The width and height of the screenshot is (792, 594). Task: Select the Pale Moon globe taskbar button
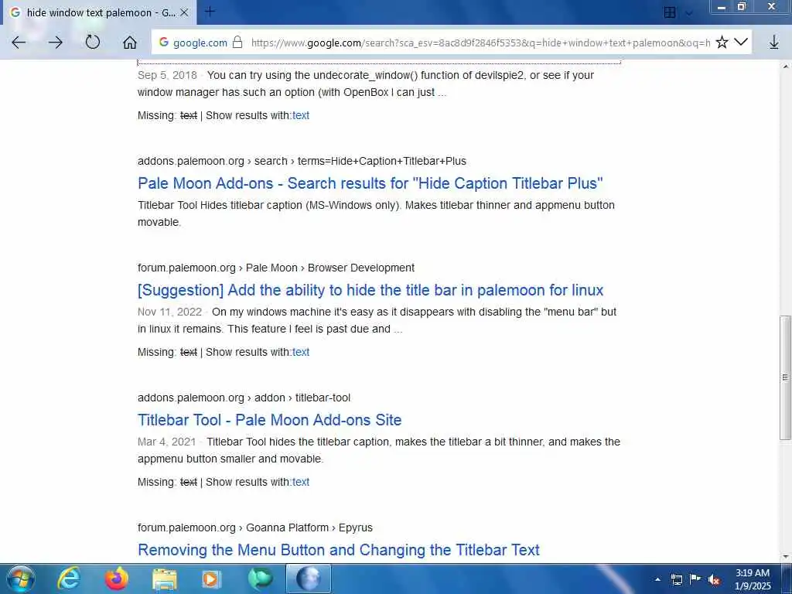pos(309,579)
